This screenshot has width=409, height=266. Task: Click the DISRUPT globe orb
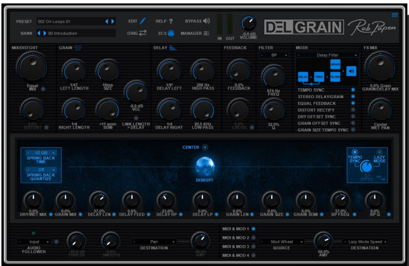tap(205, 166)
